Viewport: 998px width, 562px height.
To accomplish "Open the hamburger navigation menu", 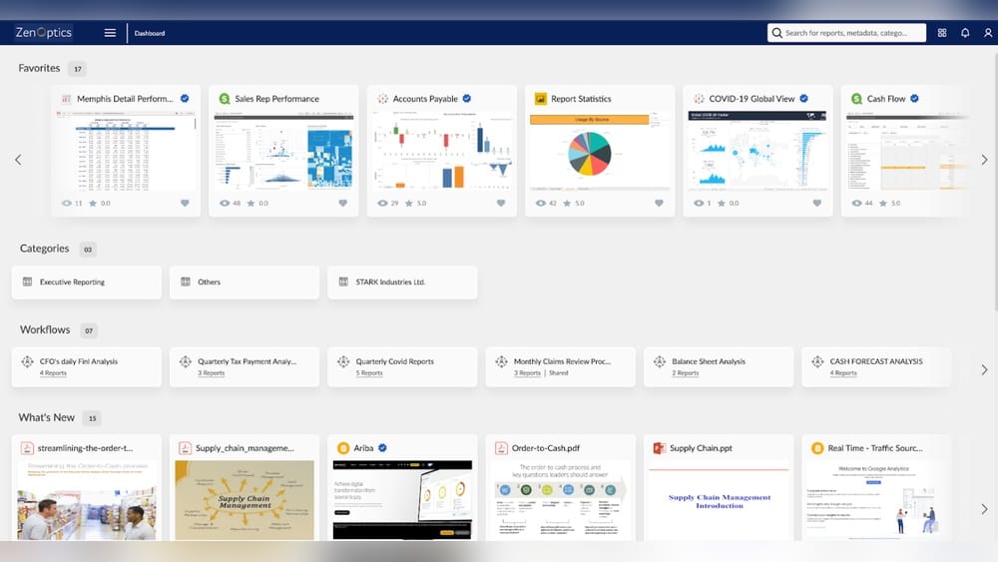I will coord(110,33).
